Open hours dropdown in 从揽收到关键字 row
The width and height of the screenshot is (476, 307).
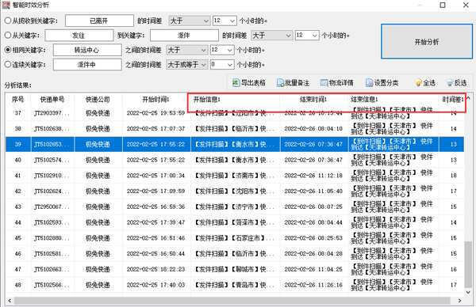coord(225,21)
